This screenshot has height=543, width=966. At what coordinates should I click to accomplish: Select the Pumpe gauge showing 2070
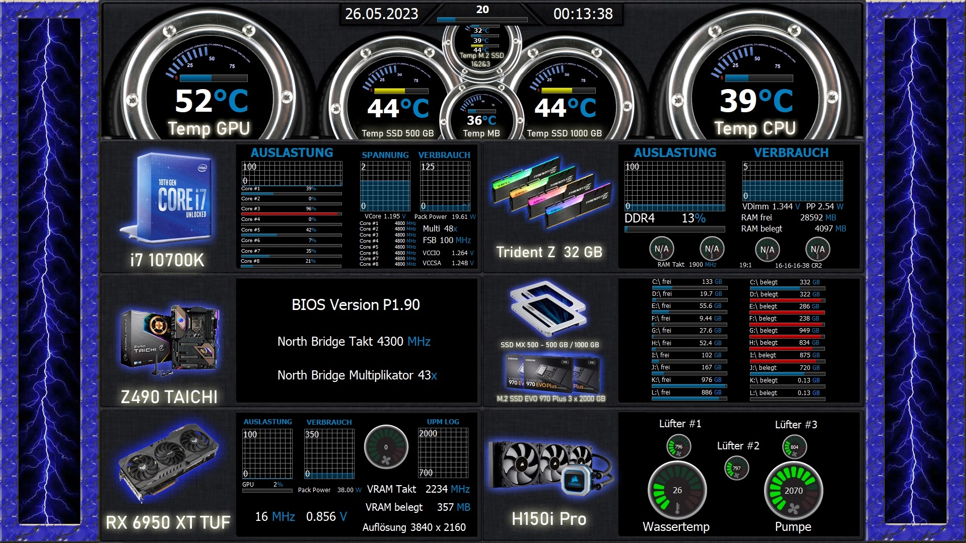pos(794,490)
